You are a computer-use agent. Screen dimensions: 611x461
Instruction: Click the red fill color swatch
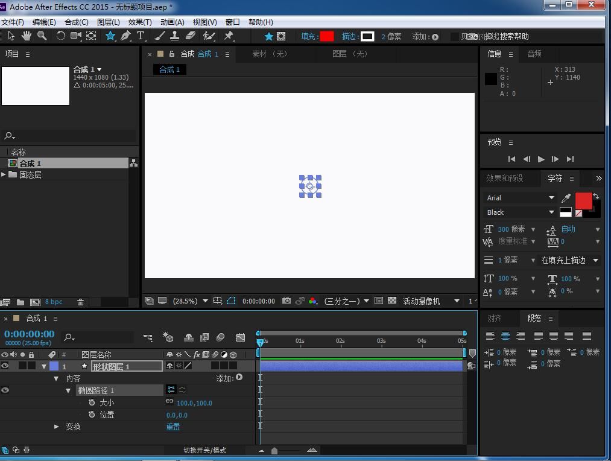pos(327,36)
